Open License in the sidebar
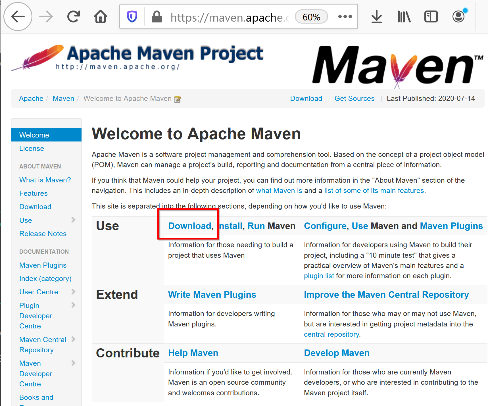This screenshot has width=488, height=406. click(32, 148)
